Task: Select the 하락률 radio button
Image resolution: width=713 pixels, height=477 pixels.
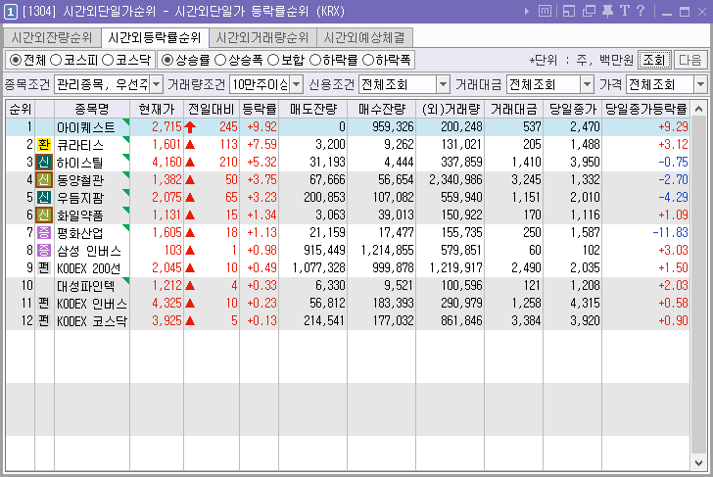Action: click(315, 60)
